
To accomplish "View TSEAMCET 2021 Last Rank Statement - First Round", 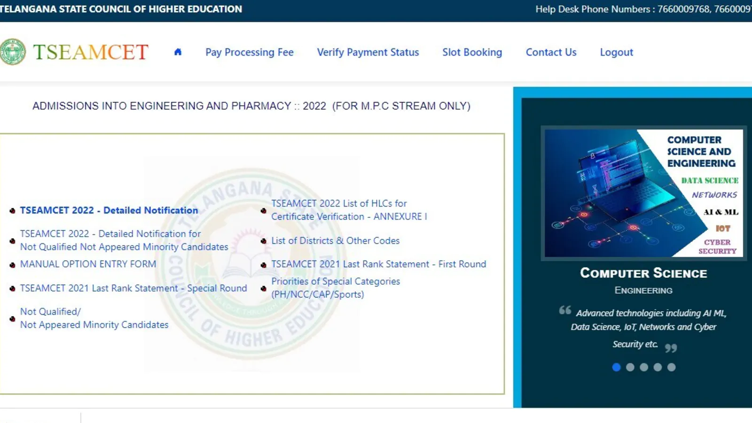I will (x=378, y=264).
